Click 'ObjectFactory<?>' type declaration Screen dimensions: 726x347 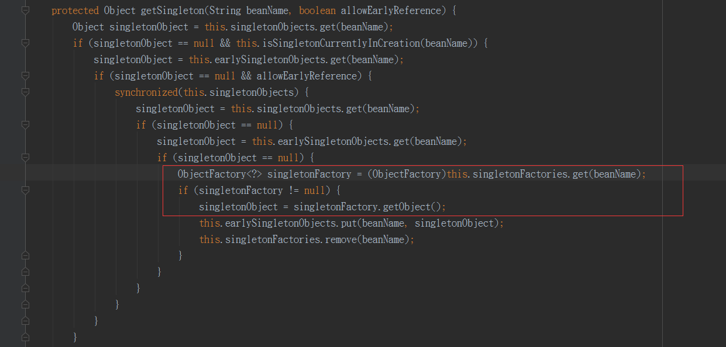220,174
